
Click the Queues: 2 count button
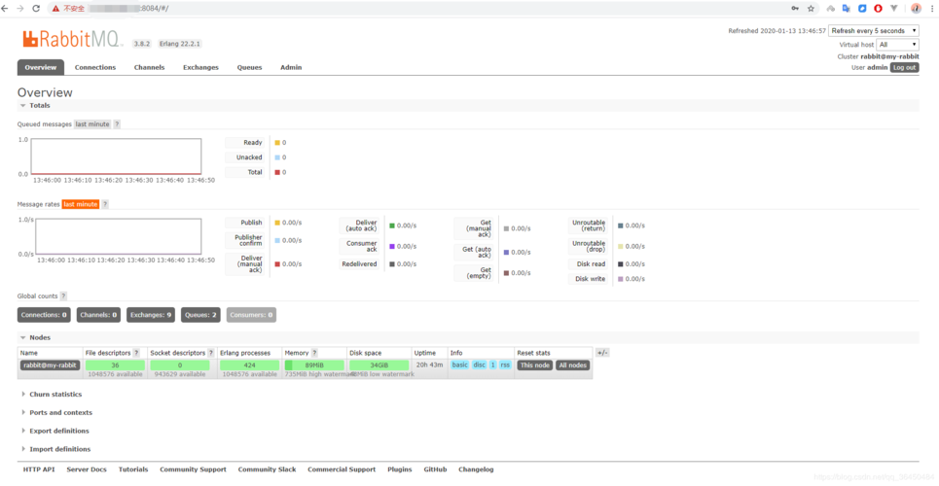200,314
